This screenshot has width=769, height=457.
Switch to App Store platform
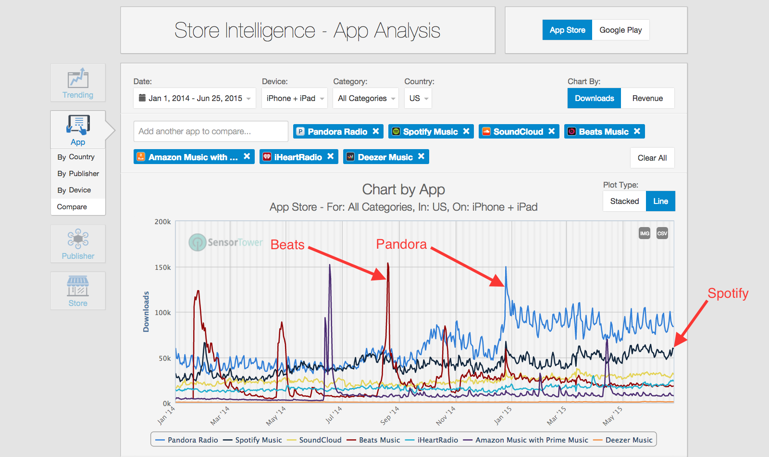click(567, 30)
